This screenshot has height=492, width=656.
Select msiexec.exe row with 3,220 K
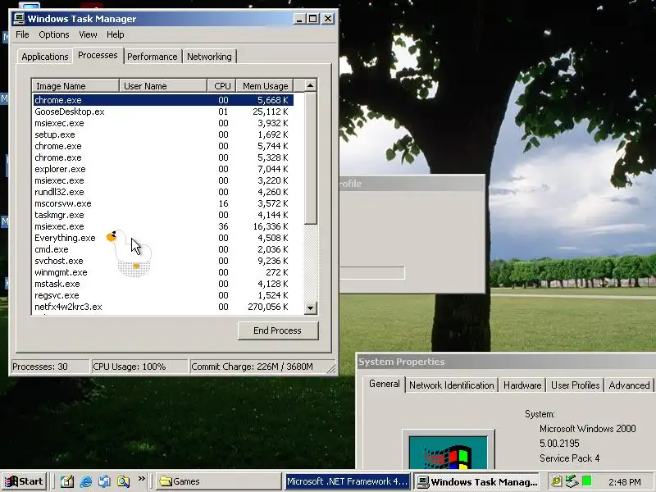pos(163,180)
